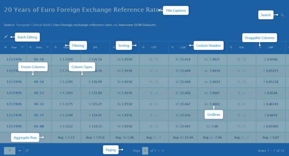Go to the next page
This screenshot has height=156, width=289.
click(158, 151)
